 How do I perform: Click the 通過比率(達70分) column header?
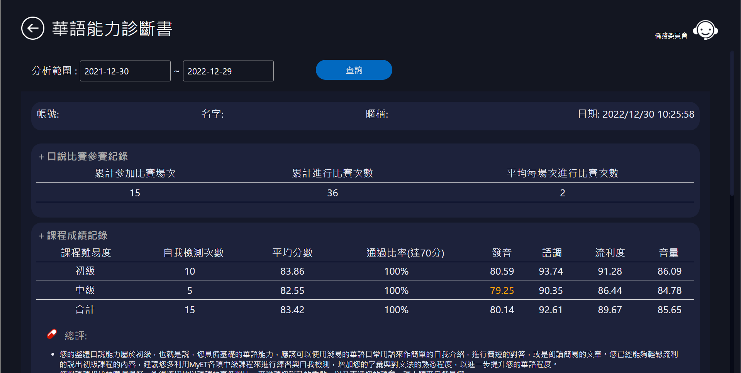[405, 253]
